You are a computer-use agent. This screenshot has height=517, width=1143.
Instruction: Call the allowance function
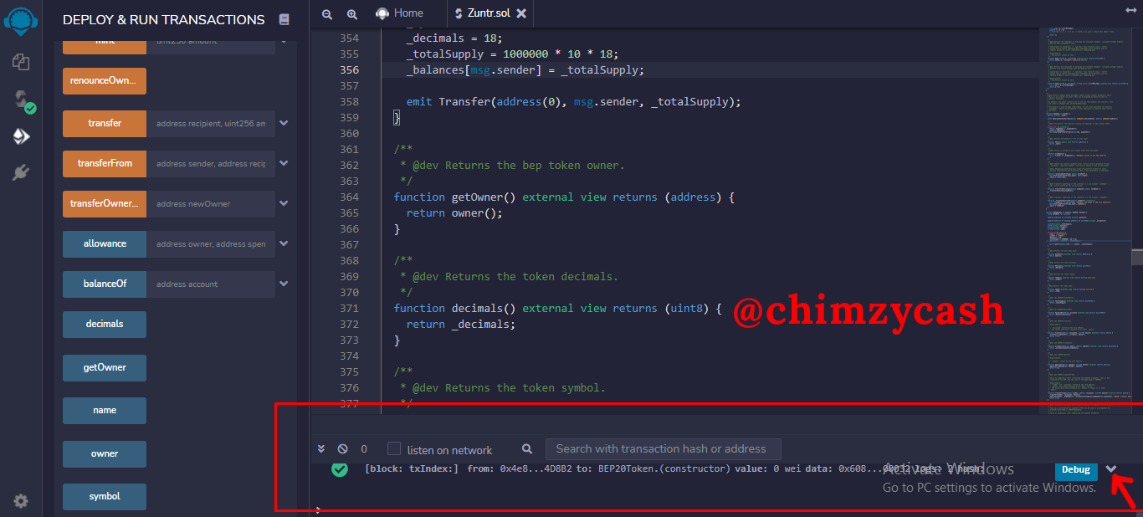105,243
